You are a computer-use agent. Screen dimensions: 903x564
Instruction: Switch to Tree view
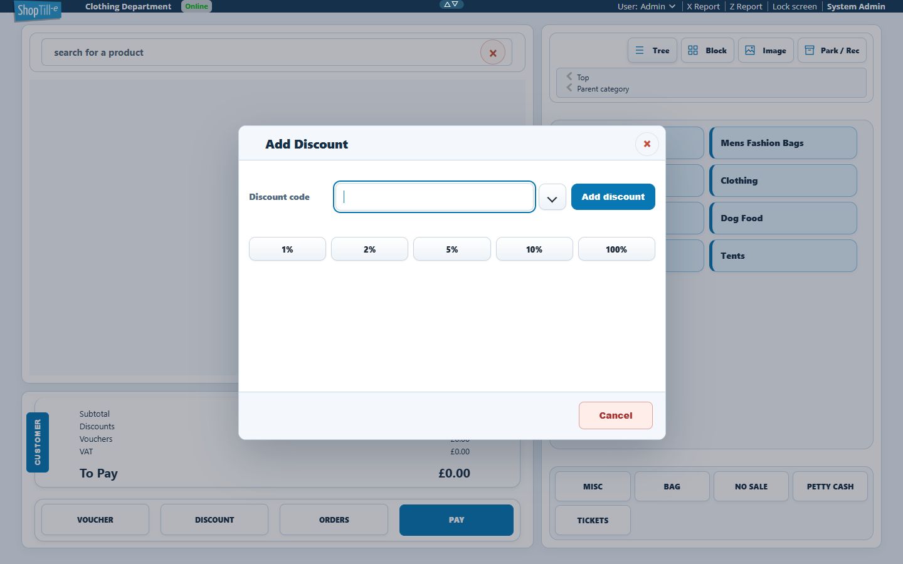click(x=652, y=51)
